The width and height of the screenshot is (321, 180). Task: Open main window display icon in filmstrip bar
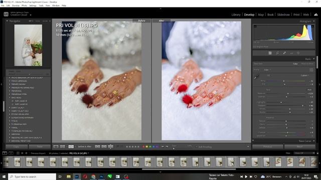tap(5, 153)
